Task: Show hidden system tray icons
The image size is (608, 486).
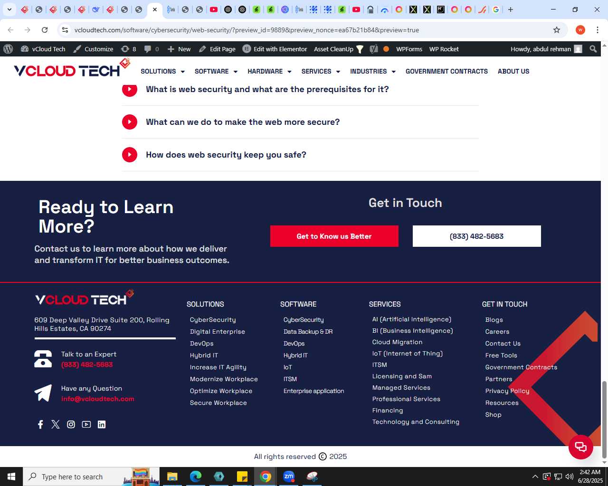Action: [x=535, y=477]
